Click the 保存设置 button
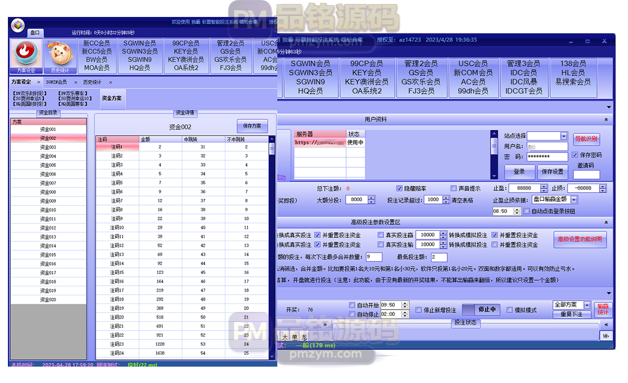Screen dimensions: 628x383 (x=552, y=172)
